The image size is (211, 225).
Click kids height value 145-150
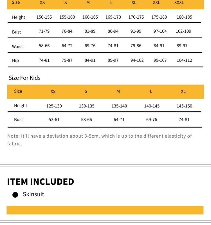coord(184,106)
